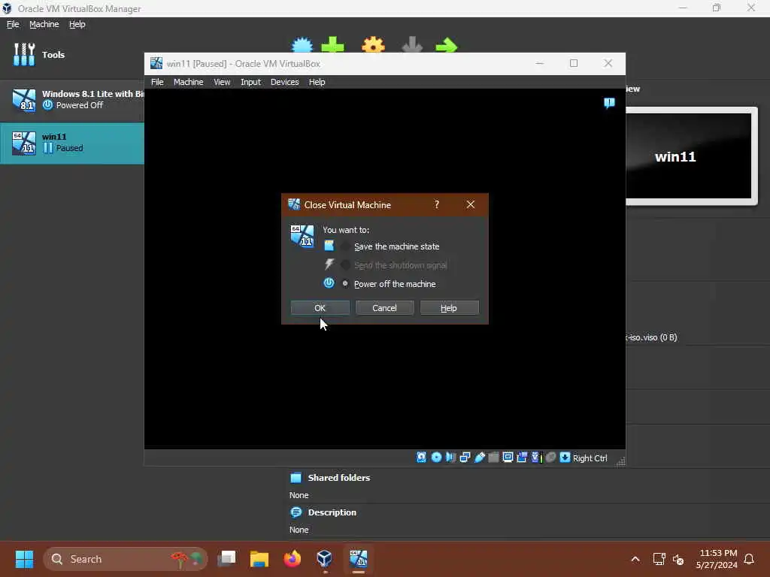Open the Windows Start menu
The height and width of the screenshot is (577, 770).
(24, 559)
